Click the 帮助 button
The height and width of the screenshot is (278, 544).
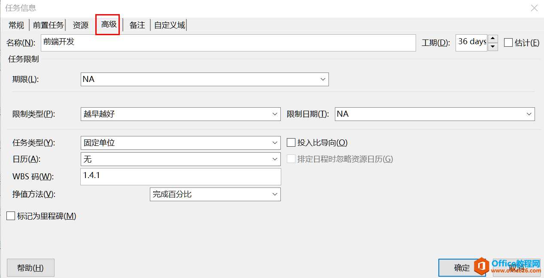point(30,268)
